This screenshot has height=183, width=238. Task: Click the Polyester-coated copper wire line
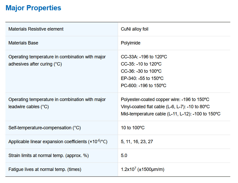point(165,99)
